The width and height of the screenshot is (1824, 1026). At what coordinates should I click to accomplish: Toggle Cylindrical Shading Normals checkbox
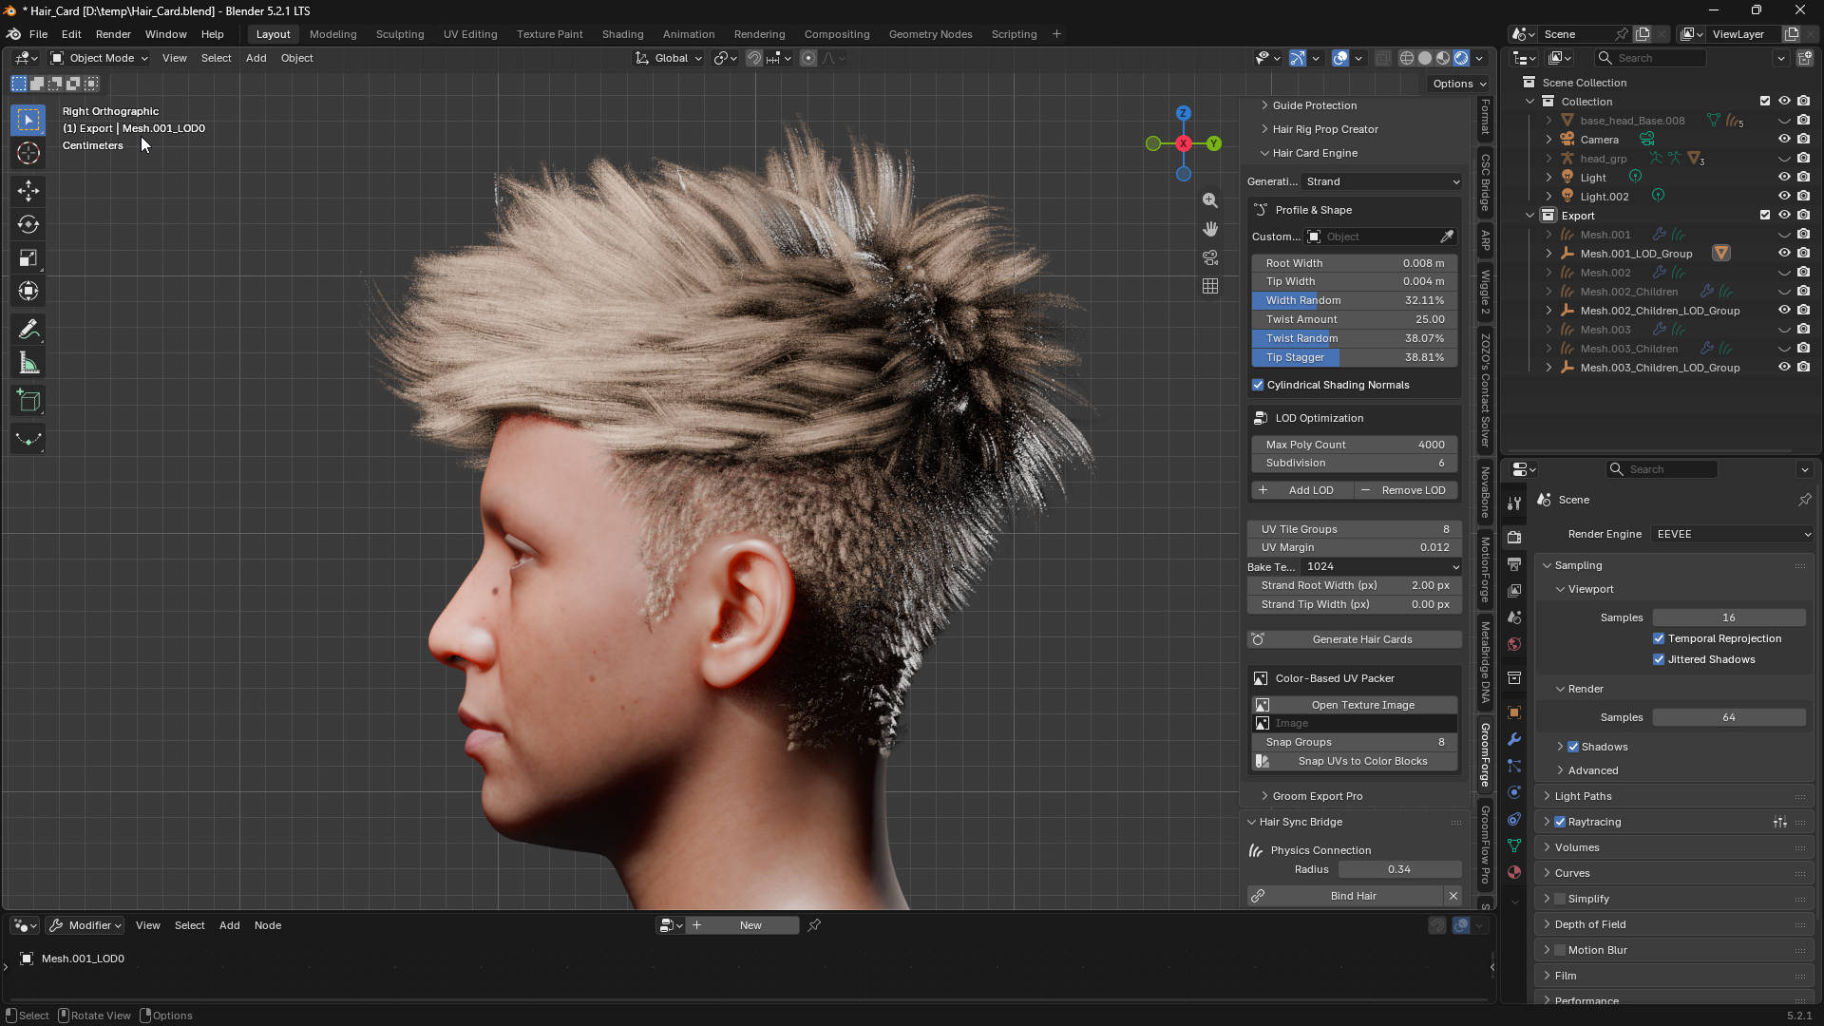(x=1258, y=385)
